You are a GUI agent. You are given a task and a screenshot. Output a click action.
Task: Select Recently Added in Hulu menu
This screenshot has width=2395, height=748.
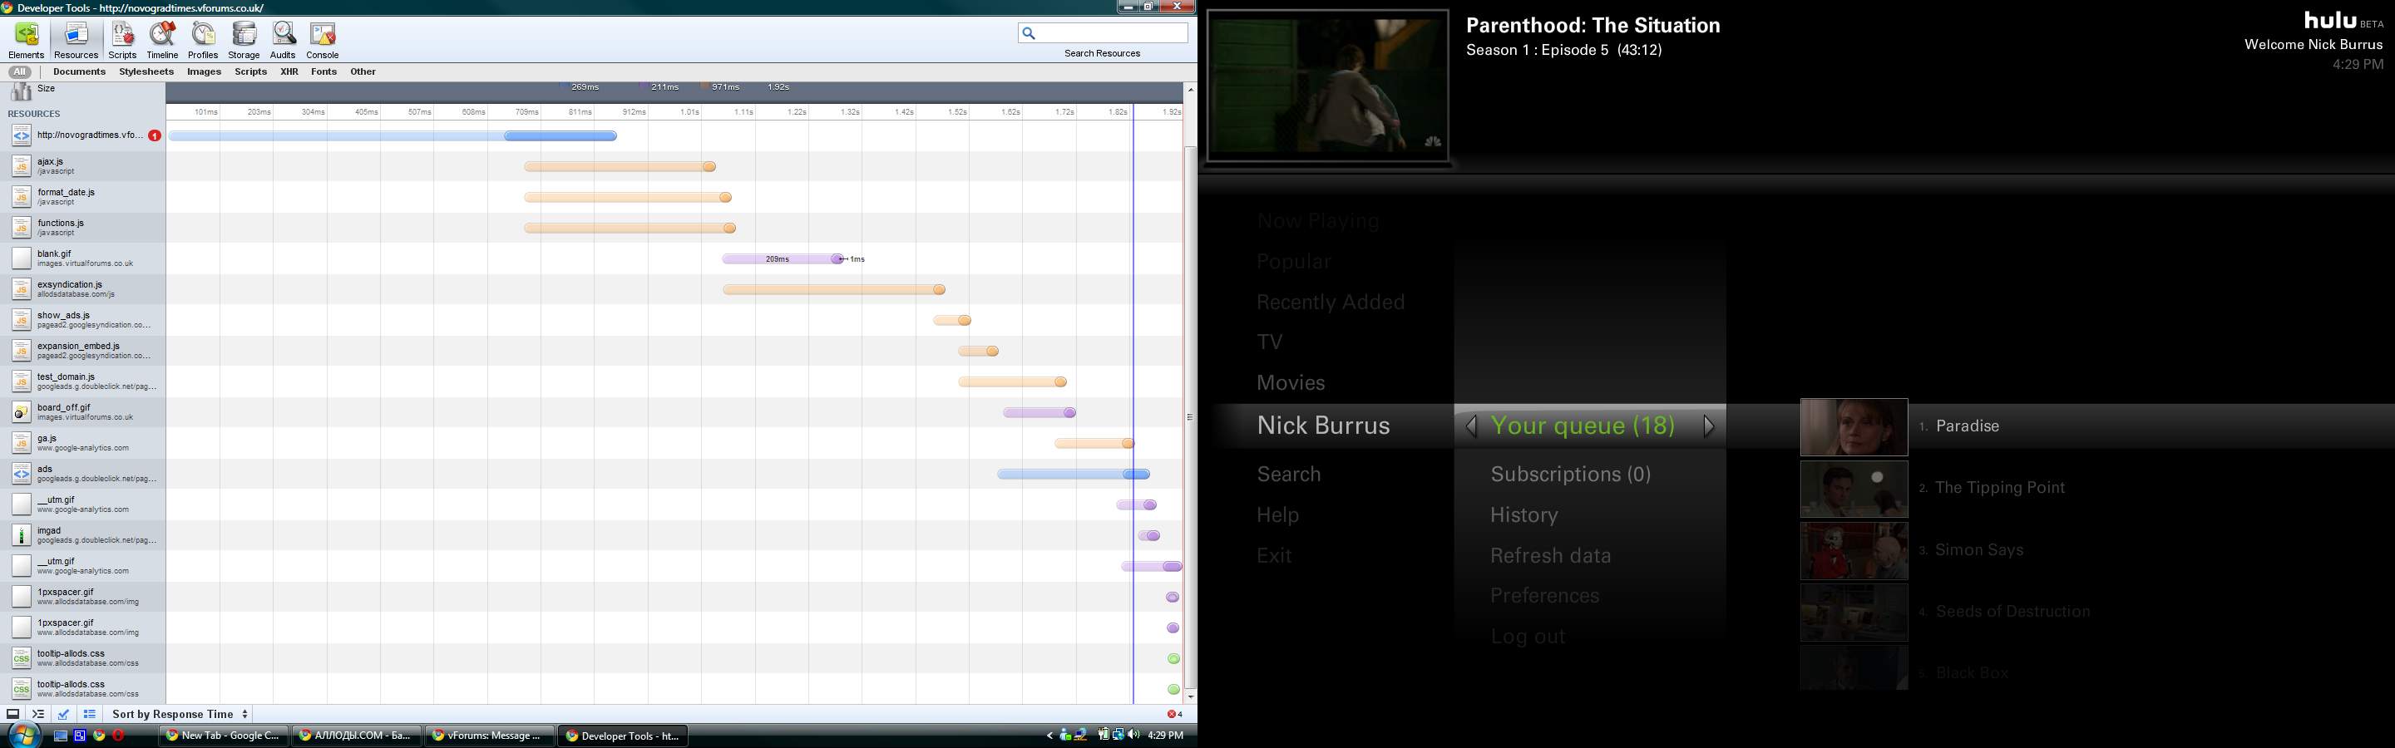1331,302
